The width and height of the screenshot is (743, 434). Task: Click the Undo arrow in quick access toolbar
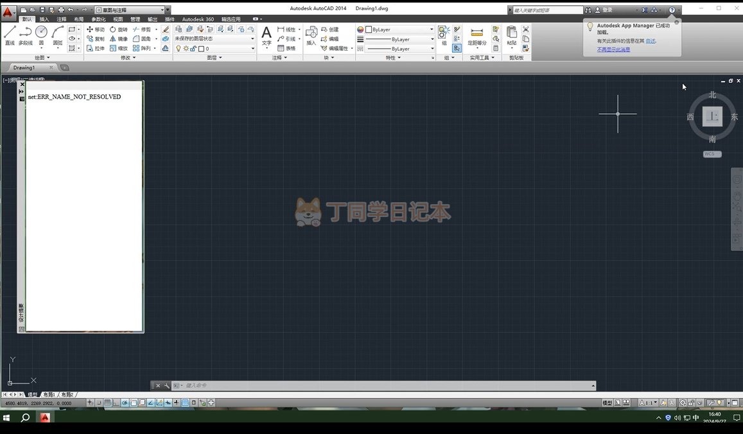(x=71, y=10)
